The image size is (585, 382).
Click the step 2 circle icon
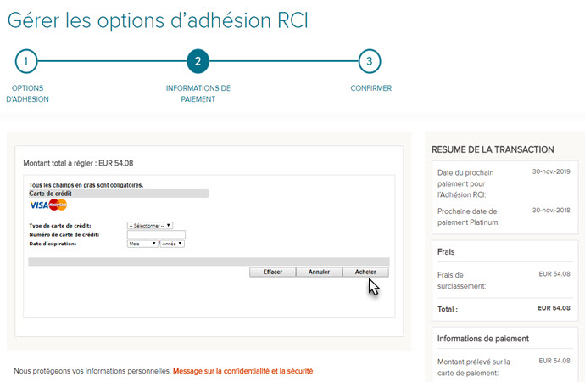click(x=198, y=61)
